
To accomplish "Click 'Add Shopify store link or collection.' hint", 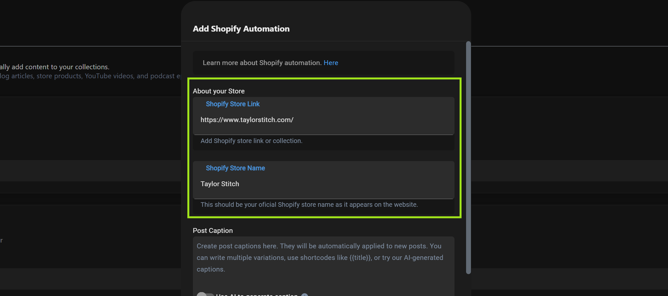I will [252, 141].
